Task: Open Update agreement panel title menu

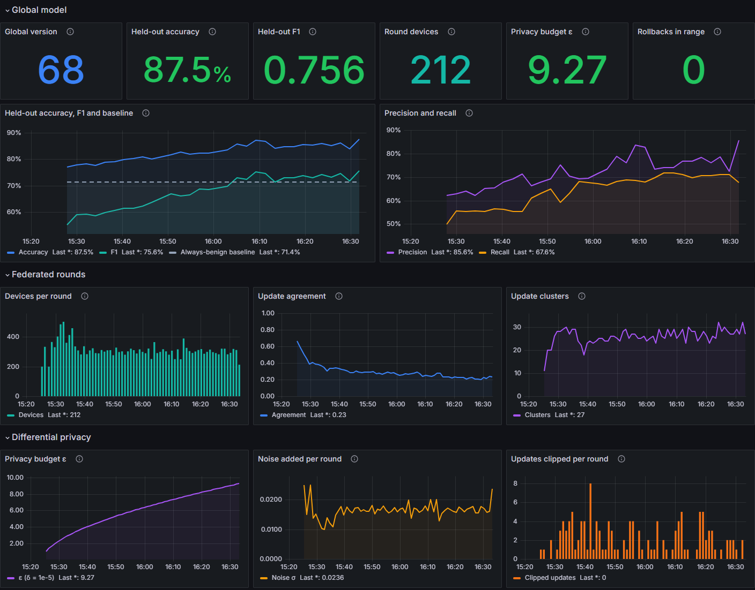Action: coord(292,296)
